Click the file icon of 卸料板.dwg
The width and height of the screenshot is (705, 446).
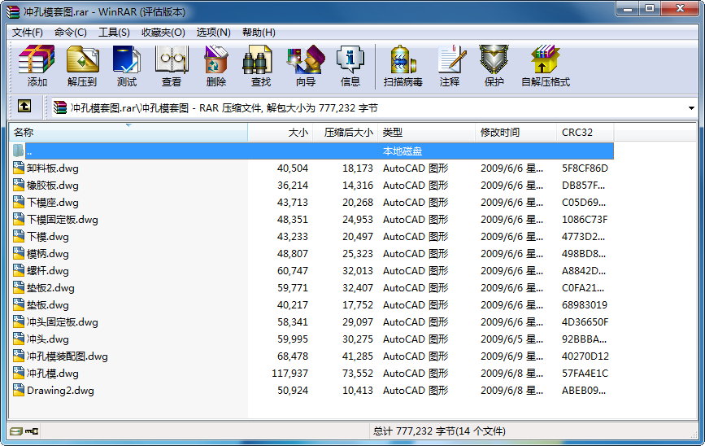click(19, 168)
